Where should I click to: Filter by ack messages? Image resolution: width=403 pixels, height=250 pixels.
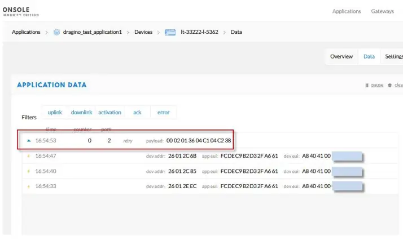click(x=137, y=112)
